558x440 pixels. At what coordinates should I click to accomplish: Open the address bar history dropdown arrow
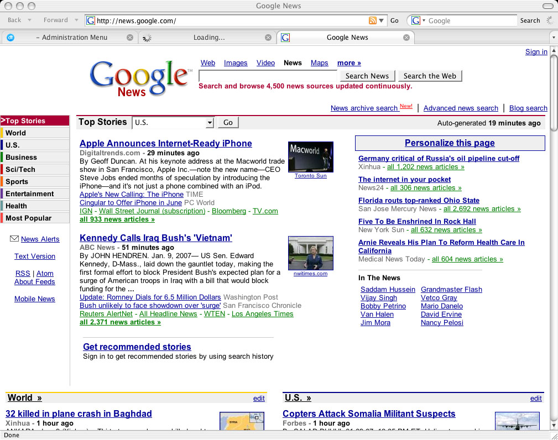pos(381,20)
